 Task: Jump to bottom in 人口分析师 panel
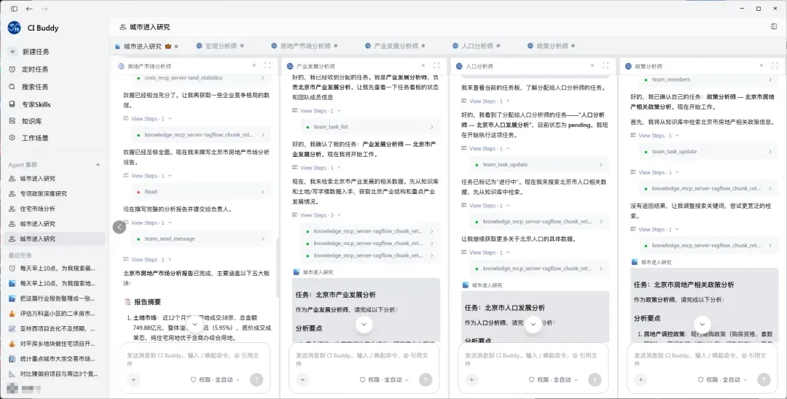pos(533,325)
